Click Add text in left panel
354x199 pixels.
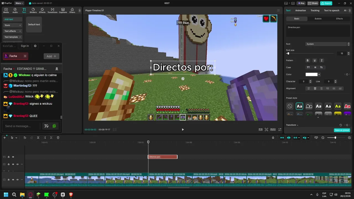(x=12, y=19)
